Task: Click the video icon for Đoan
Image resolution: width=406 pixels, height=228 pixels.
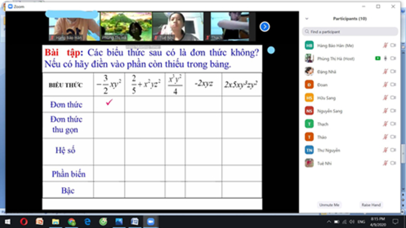Action: tap(393, 85)
